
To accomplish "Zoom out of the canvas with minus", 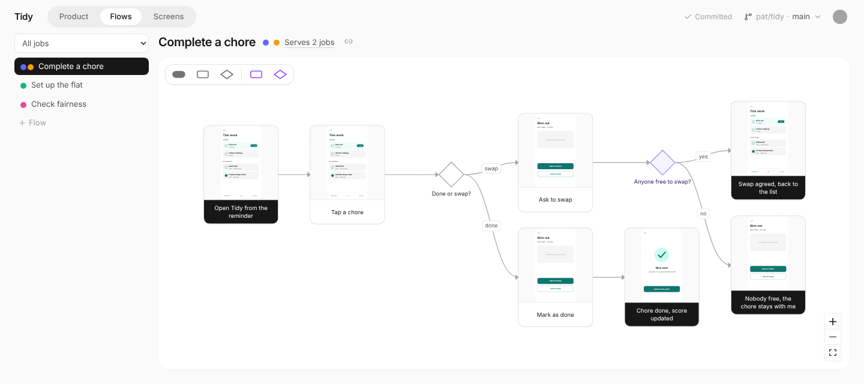I will click(x=833, y=337).
